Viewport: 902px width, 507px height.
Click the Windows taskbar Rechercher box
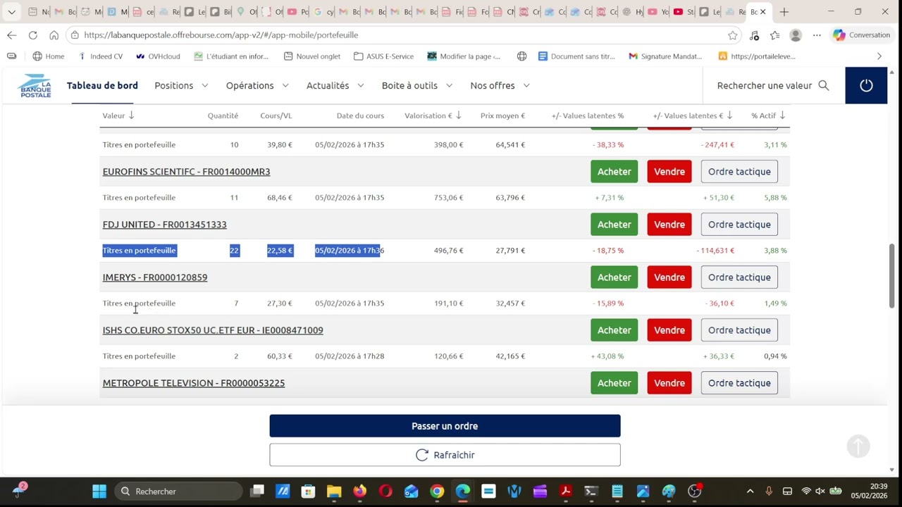coord(178,492)
